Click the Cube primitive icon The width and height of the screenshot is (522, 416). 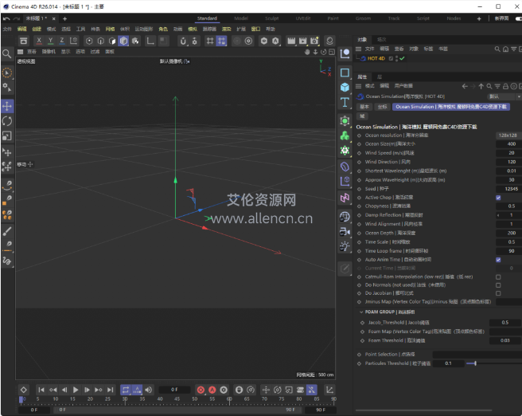pyautogui.click(x=345, y=88)
